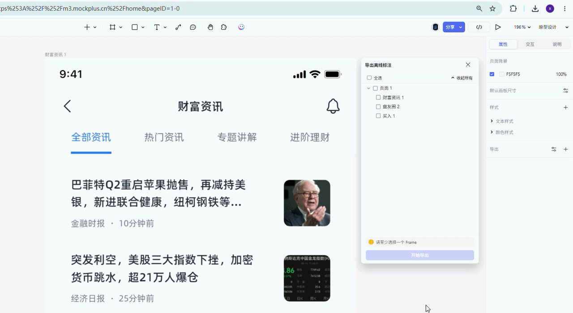Check the 买入 1 frame checkbox
Screen dimensions: 573x313
[x=378, y=116]
